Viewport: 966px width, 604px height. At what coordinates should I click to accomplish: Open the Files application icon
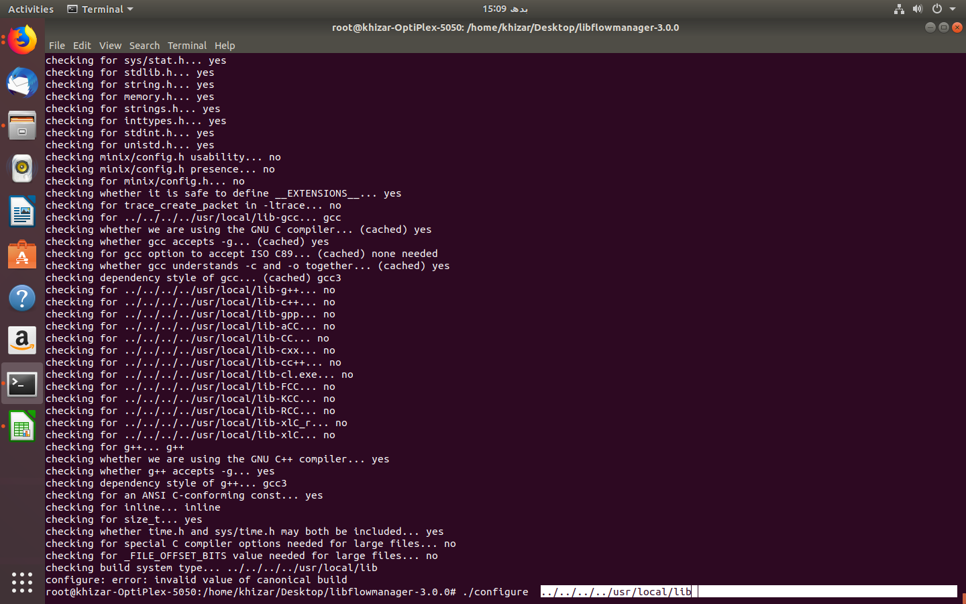[x=22, y=125]
